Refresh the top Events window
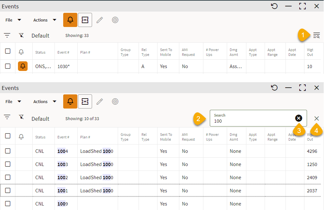The width and height of the screenshot is (324, 210). click(x=274, y=6)
